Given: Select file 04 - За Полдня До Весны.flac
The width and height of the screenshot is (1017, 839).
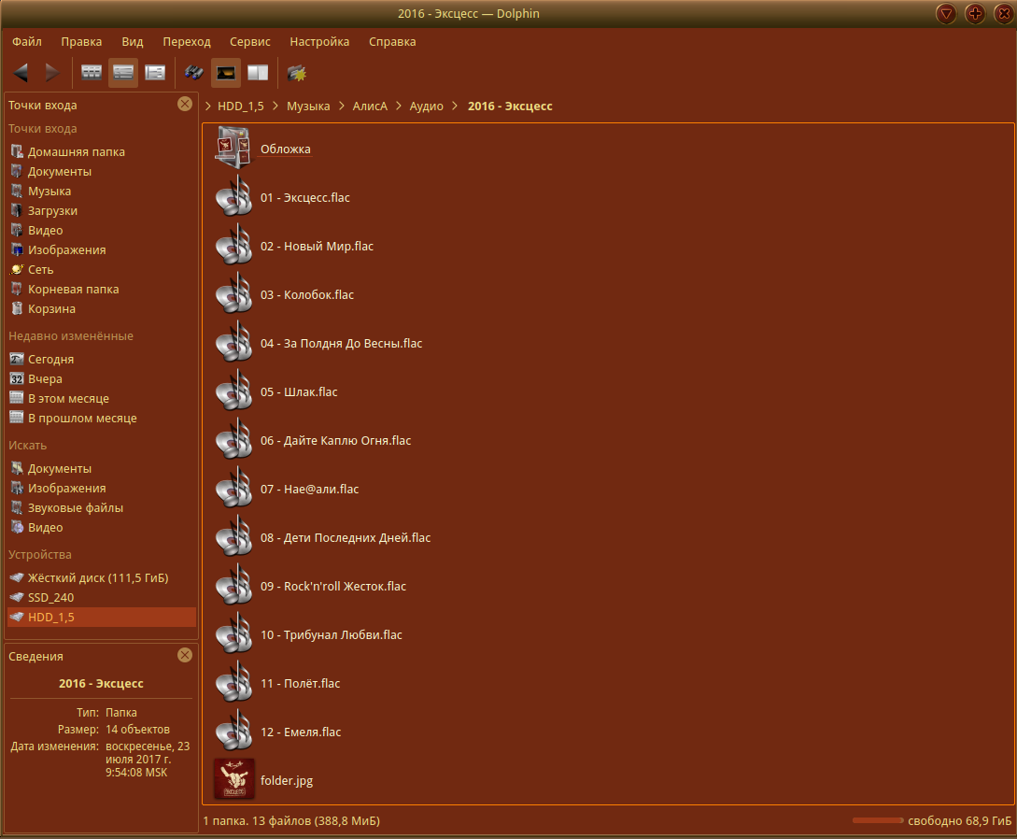Looking at the screenshot, I should (x=341, y=343).
